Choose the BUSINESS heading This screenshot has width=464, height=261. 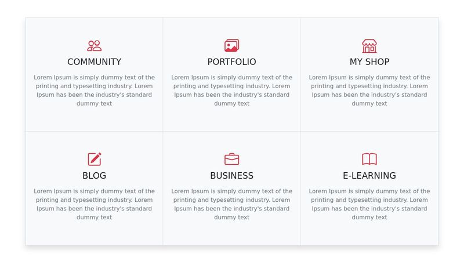click(231, 176)
